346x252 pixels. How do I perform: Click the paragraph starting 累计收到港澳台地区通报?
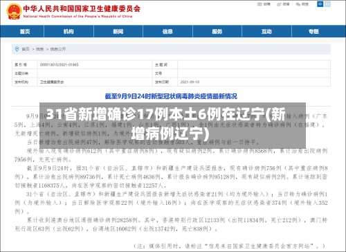click(x=171, y=224)
